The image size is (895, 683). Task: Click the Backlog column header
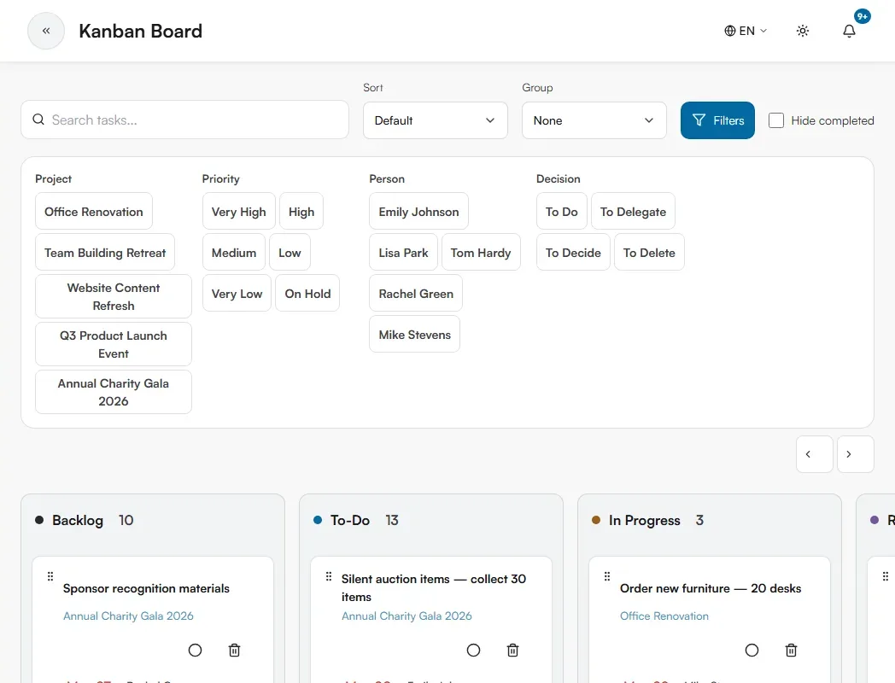coord(78,521)
